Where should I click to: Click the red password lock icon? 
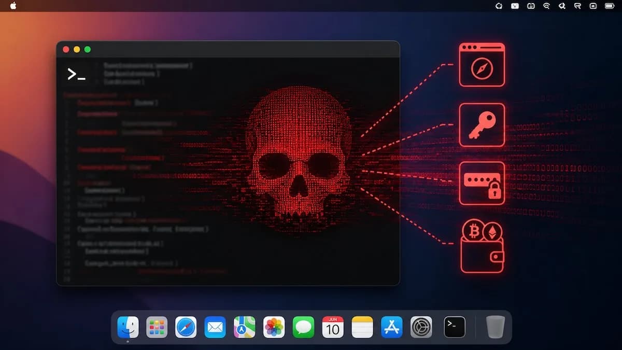tap(482, 183)
